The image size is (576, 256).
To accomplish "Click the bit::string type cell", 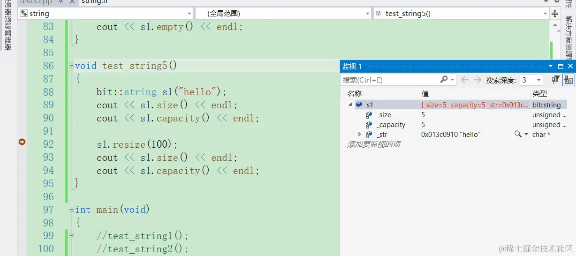I will [x=546, y=105].
